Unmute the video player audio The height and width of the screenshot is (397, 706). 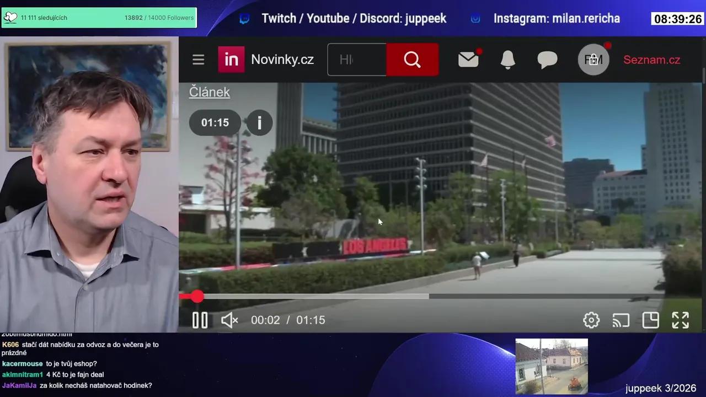229,320
